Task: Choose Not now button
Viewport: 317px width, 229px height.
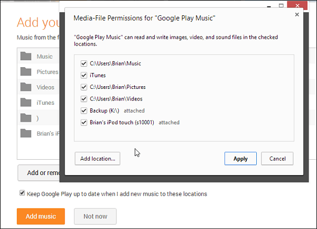Action: (x=95, y=216)
